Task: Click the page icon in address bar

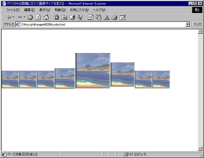Action: [x=18, y=24]
